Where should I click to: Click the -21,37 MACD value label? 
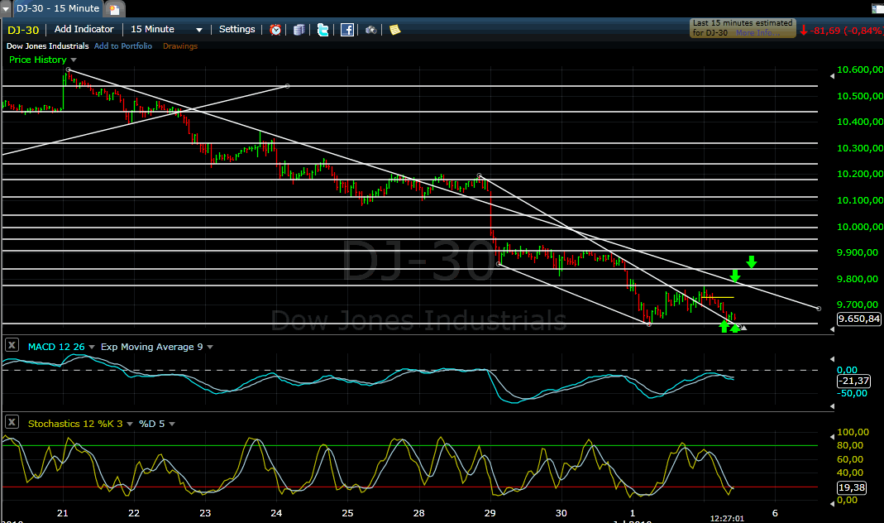[853, 381]
